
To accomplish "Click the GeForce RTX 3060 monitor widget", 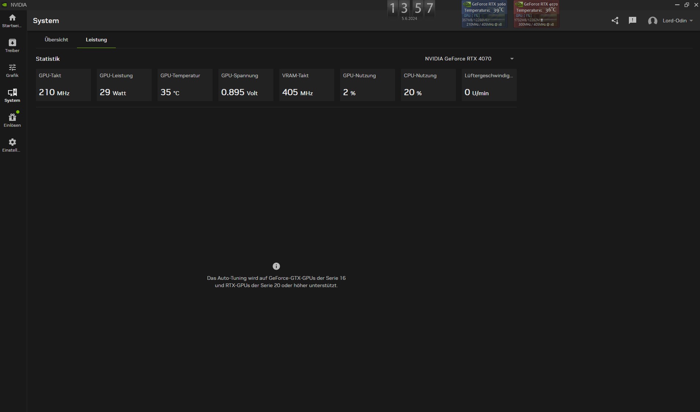I will pyautogui.click(x=484, y=14).
